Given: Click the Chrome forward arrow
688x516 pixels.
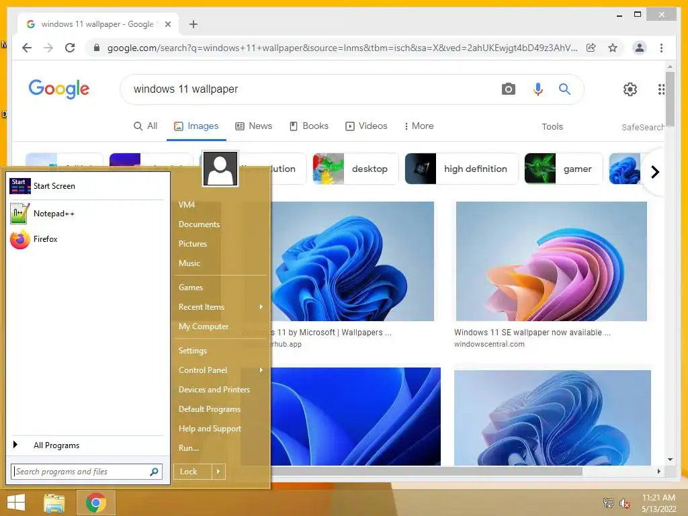Looking at the screenshot, I should [48, 48].
